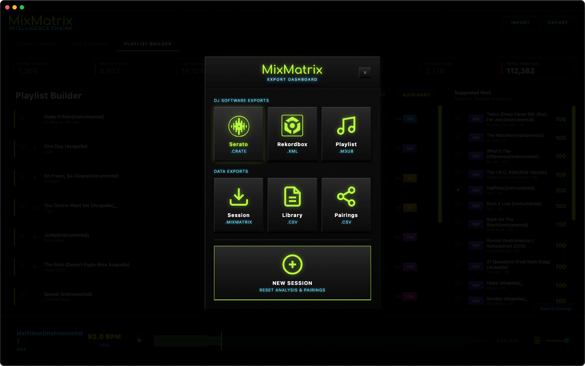
Task: Choose the Rekordbox .XML export icon
Action: [292, 126]
